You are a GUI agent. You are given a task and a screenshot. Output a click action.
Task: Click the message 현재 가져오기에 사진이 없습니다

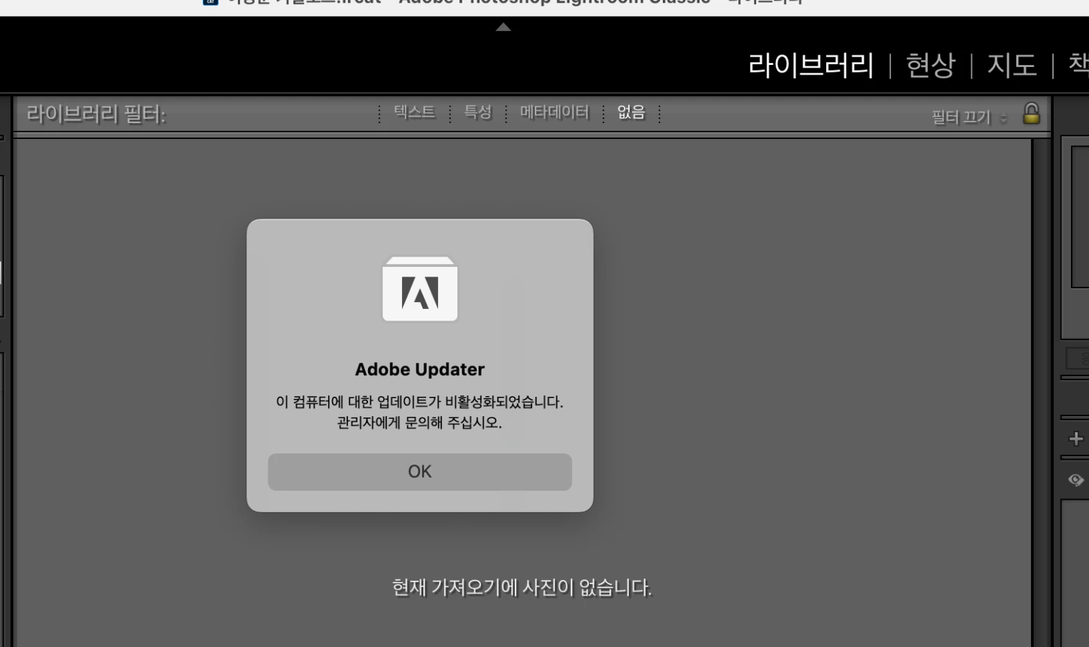(522, 588)
